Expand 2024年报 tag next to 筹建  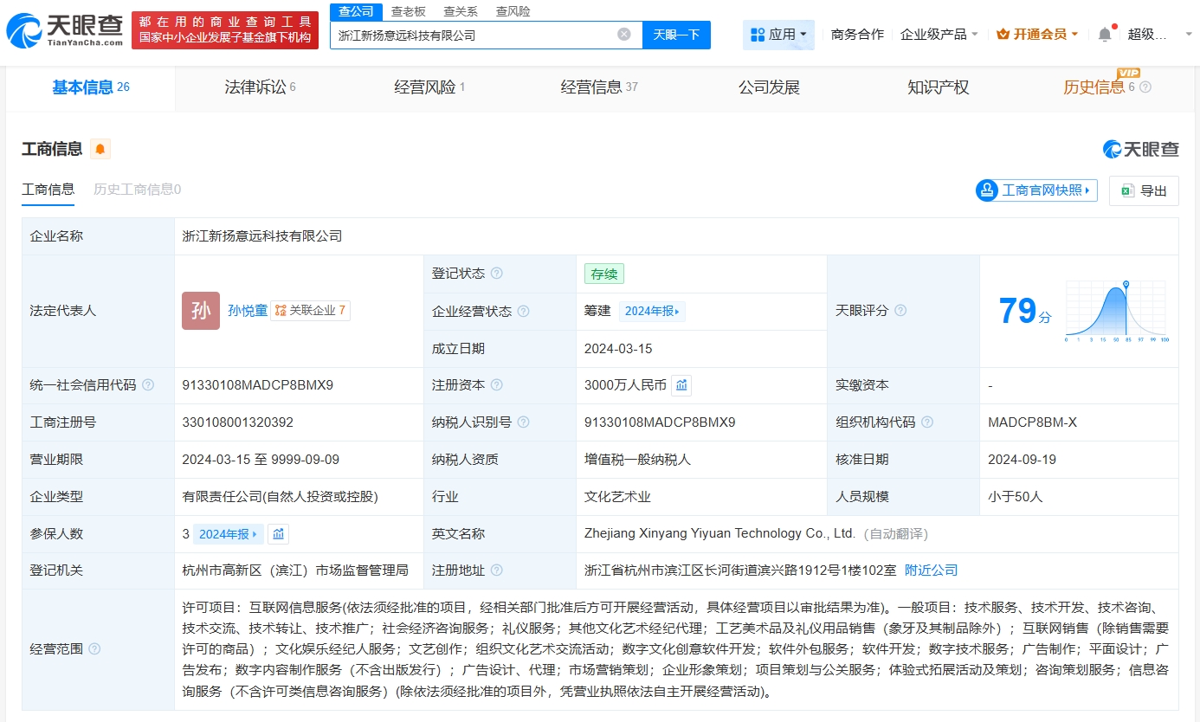[x=652, y=311]
